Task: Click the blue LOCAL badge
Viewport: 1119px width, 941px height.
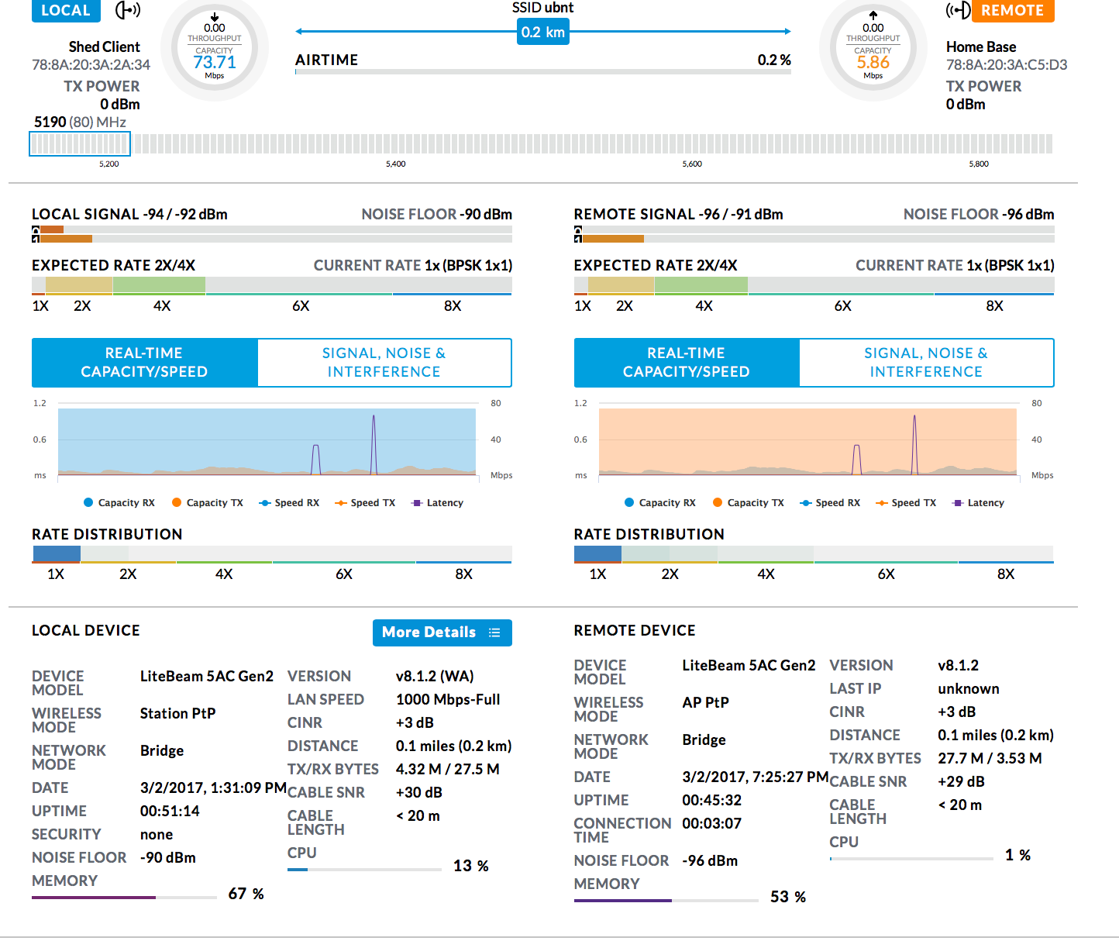Action: point(66,10)
